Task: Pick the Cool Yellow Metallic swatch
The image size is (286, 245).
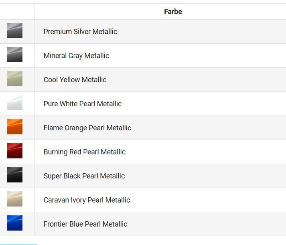Action: coord(15,79)
